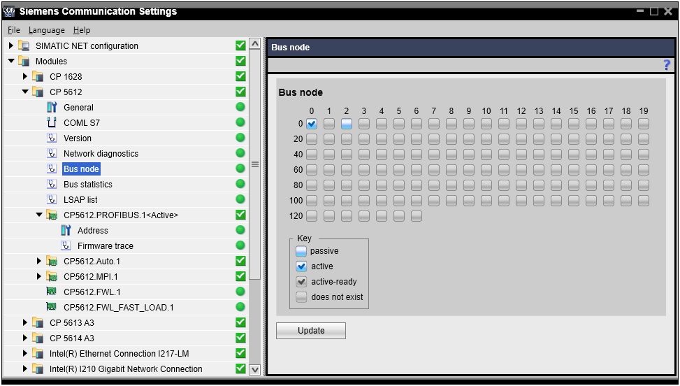Expand Intel(R) I210 Gigabit Network Connection node
The height and width of the screenshot is (386, 680).
pyautogui.click(x=24, y=369)
